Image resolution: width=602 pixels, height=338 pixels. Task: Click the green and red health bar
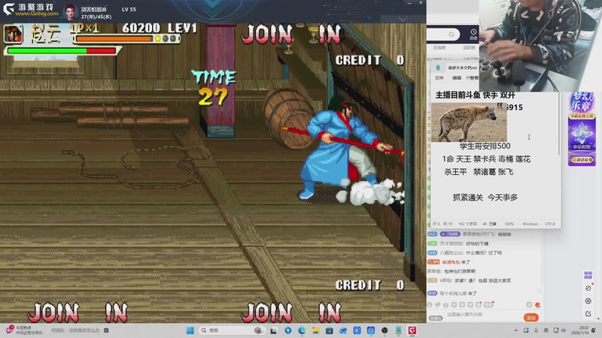[x=62, y=50]
